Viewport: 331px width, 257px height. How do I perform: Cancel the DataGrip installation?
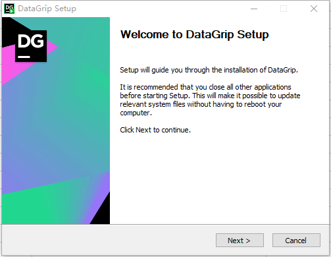coord(296,240)
